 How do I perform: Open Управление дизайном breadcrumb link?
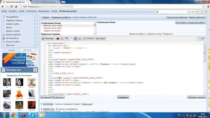[61, 17]
